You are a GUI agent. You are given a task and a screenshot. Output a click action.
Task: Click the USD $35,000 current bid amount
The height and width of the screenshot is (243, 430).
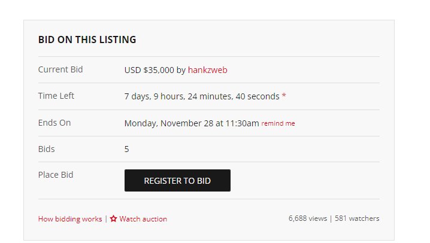pyautogui.click(x=149, y=70)
